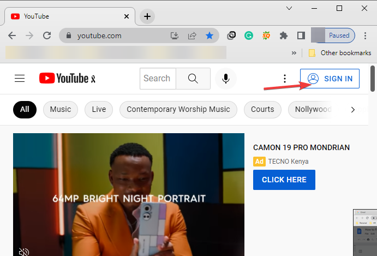Open YouTube settings three-dot menu
The width and height of the screenshot is (377, 256).
point(285,79)
